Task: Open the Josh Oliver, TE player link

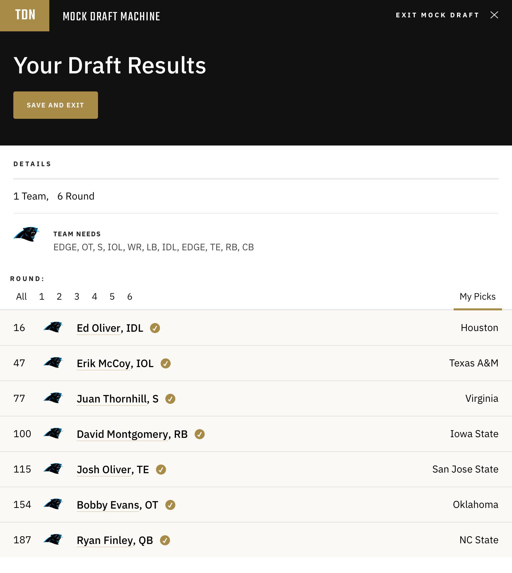Action: tap(113, 470)
